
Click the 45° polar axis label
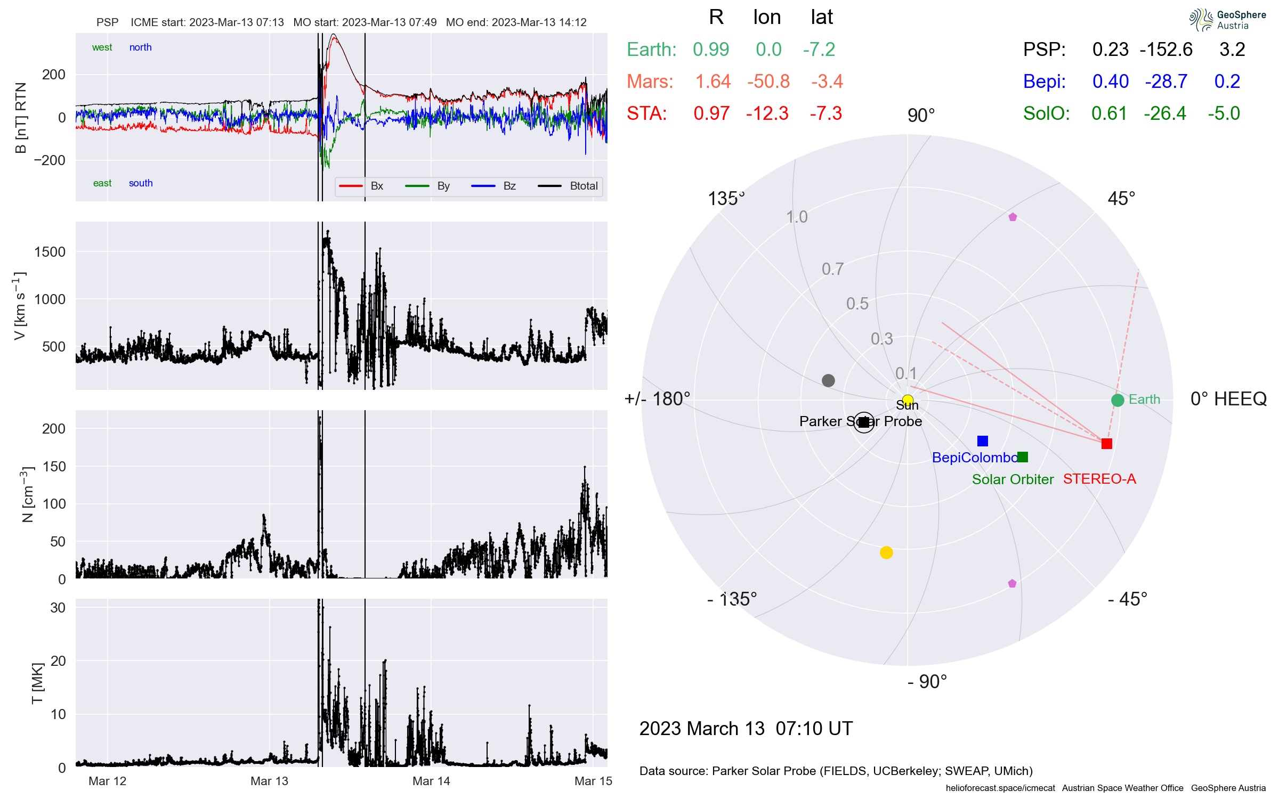1121,199
